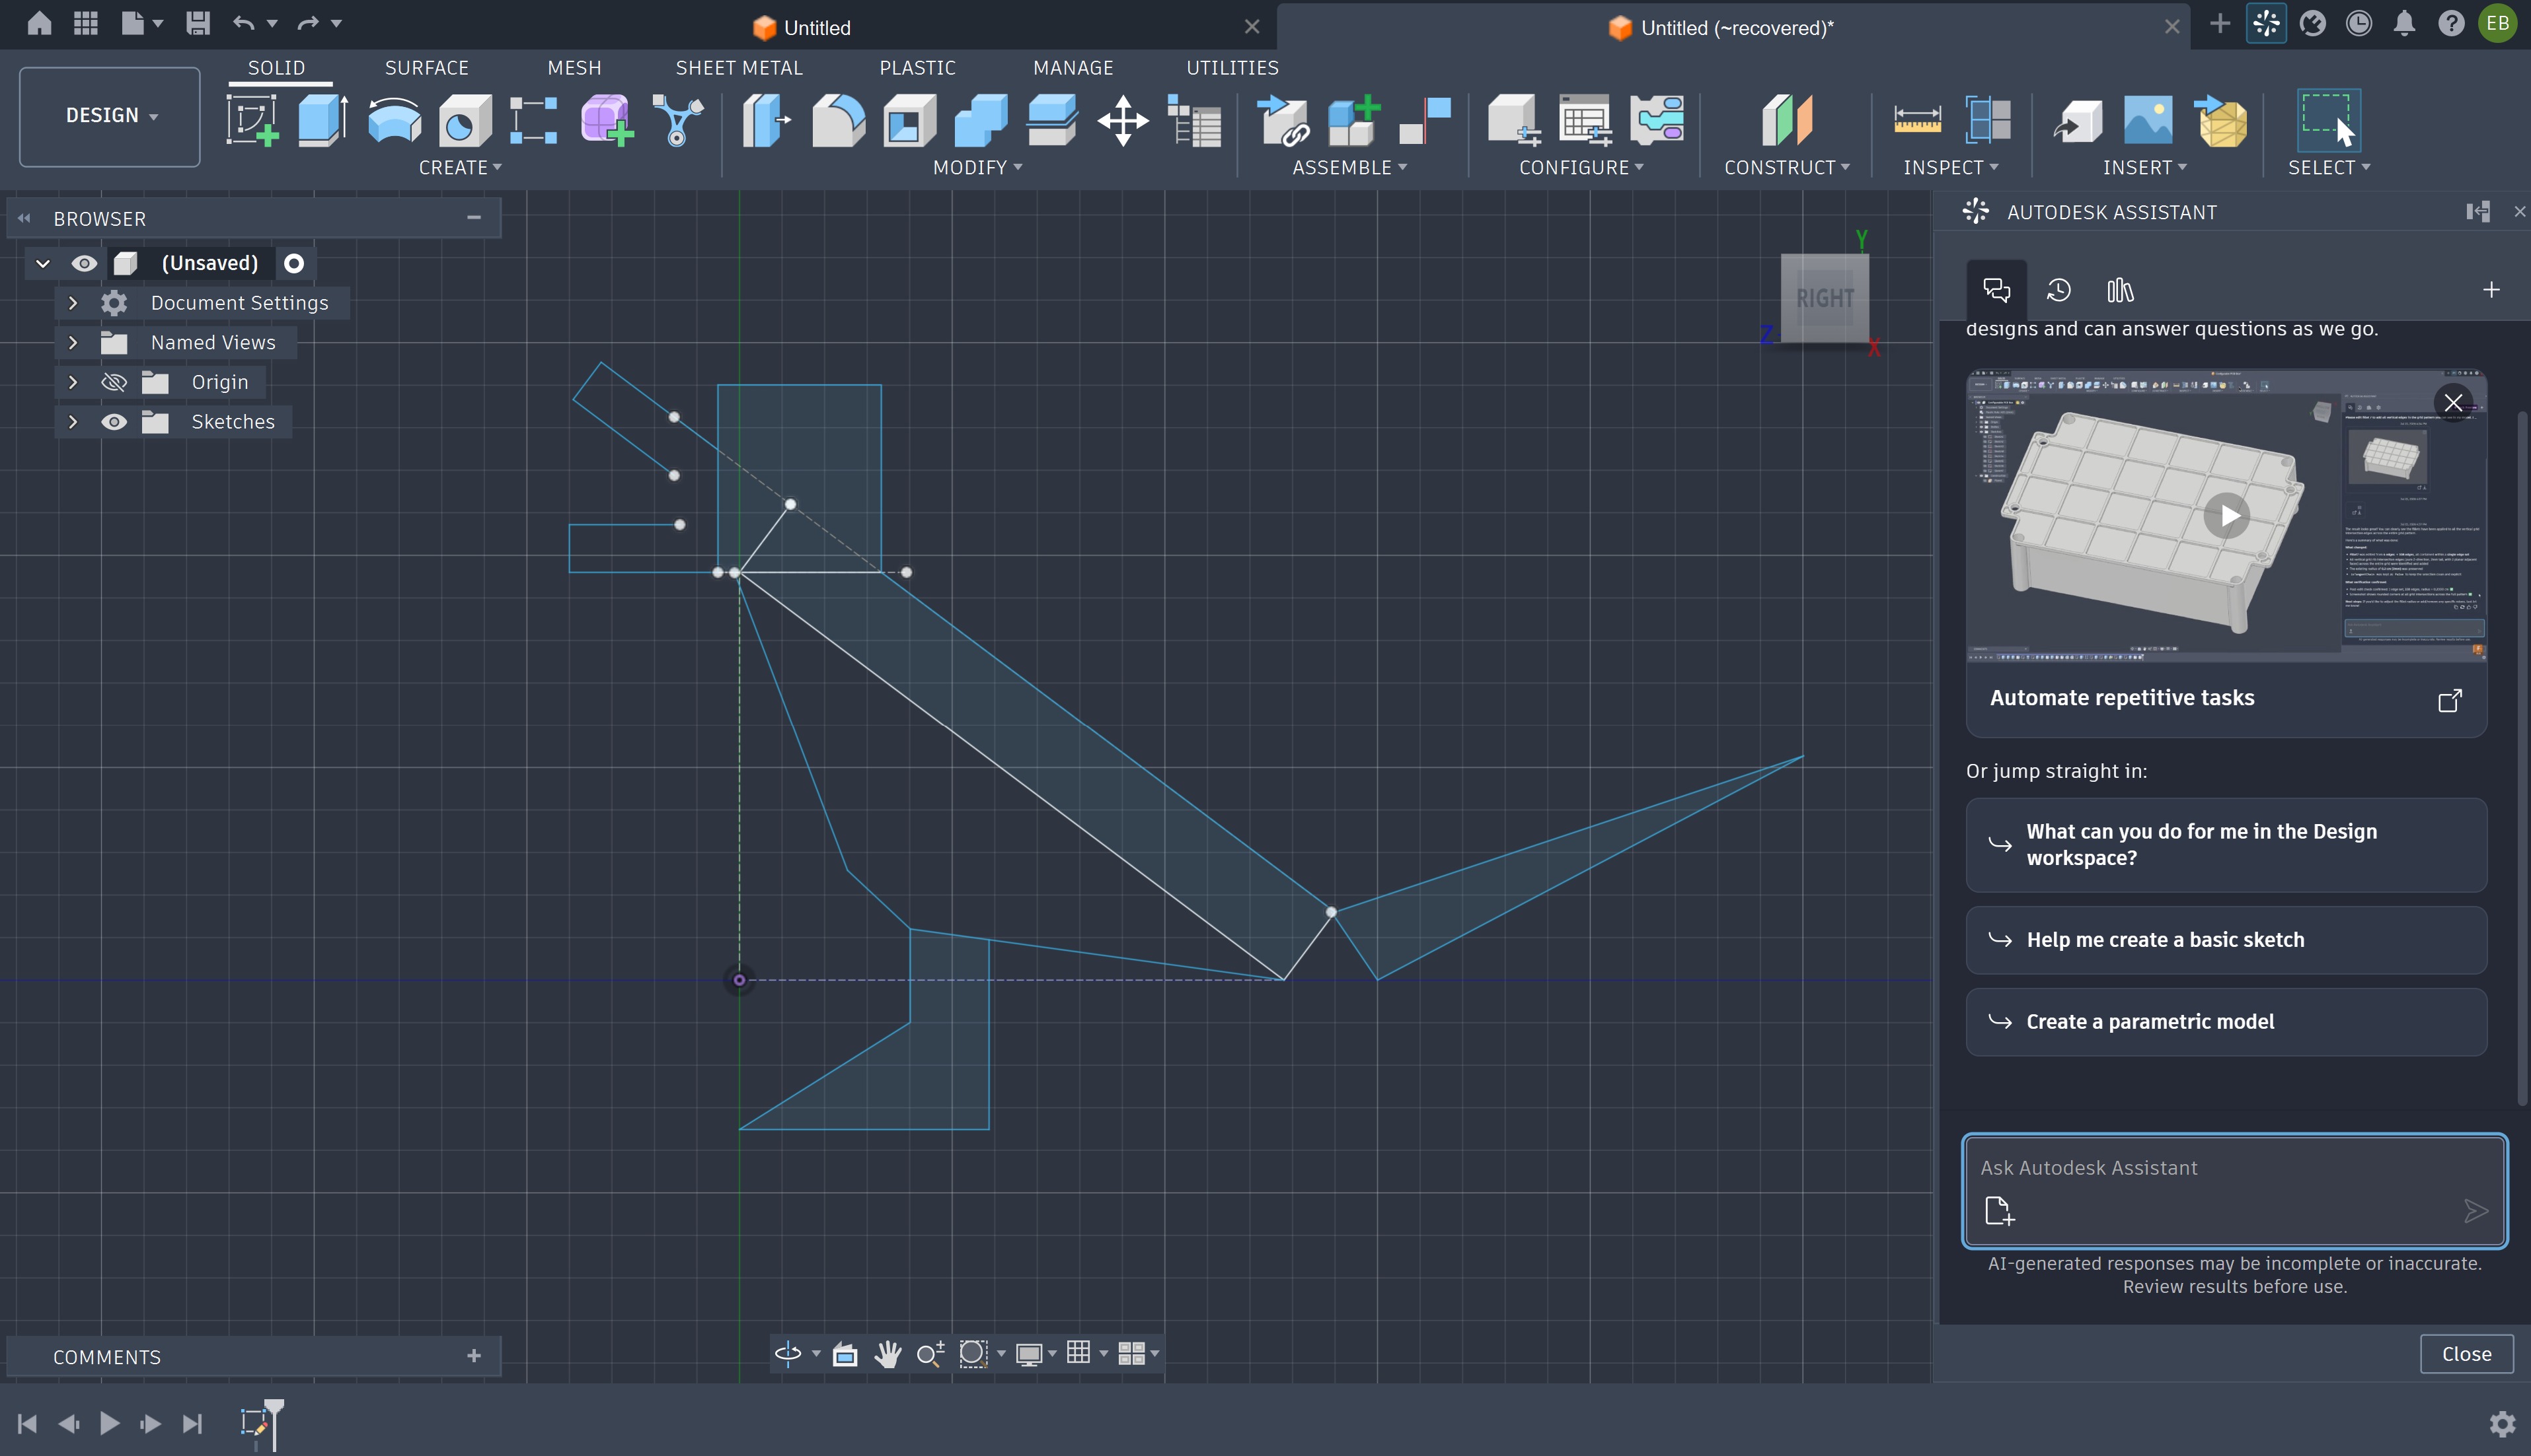This screenshot has width=2531, height=1456.
Task: Click the Orbit tool in navigation bar
Action: (788, 1353)
